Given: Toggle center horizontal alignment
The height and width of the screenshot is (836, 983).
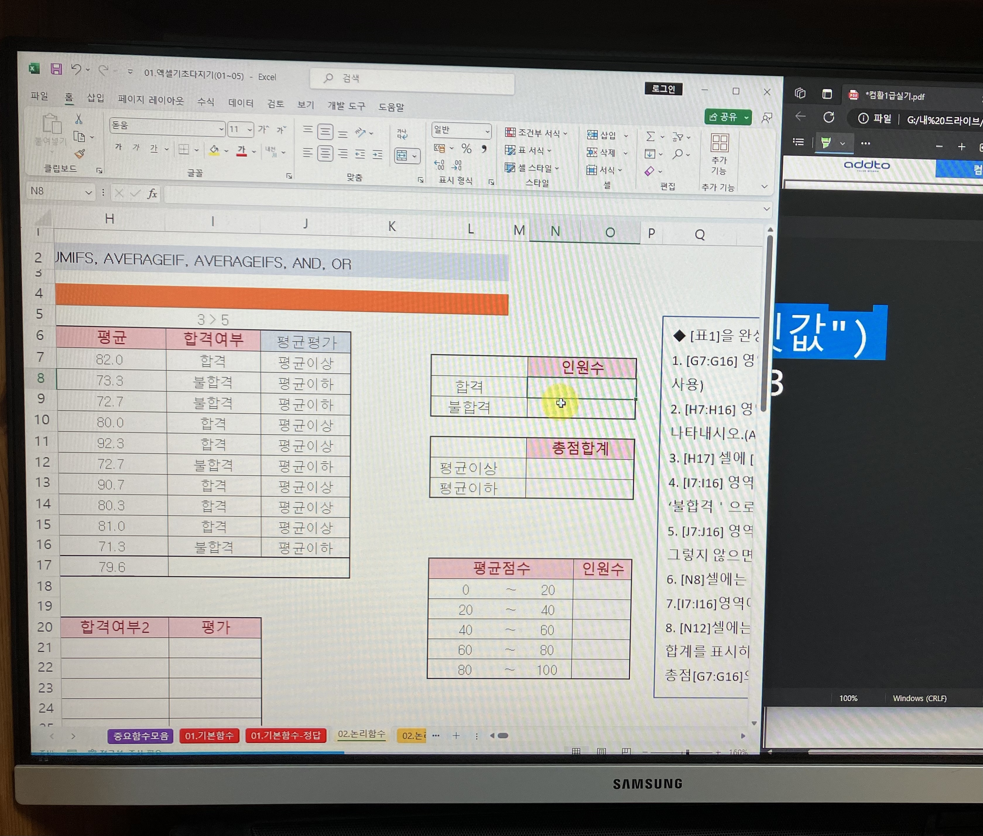Looking at the screenshot, I should (x=325, y=153).
